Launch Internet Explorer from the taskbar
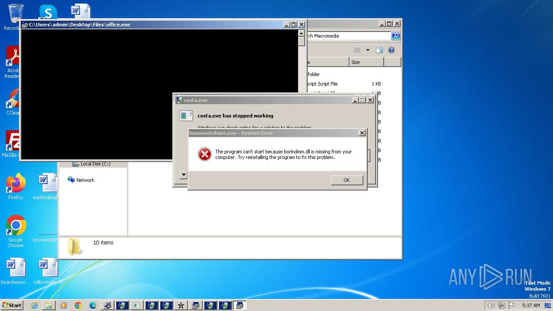This screenshot has height=311, width=553. pyautogui.click(x=34, y=305)
